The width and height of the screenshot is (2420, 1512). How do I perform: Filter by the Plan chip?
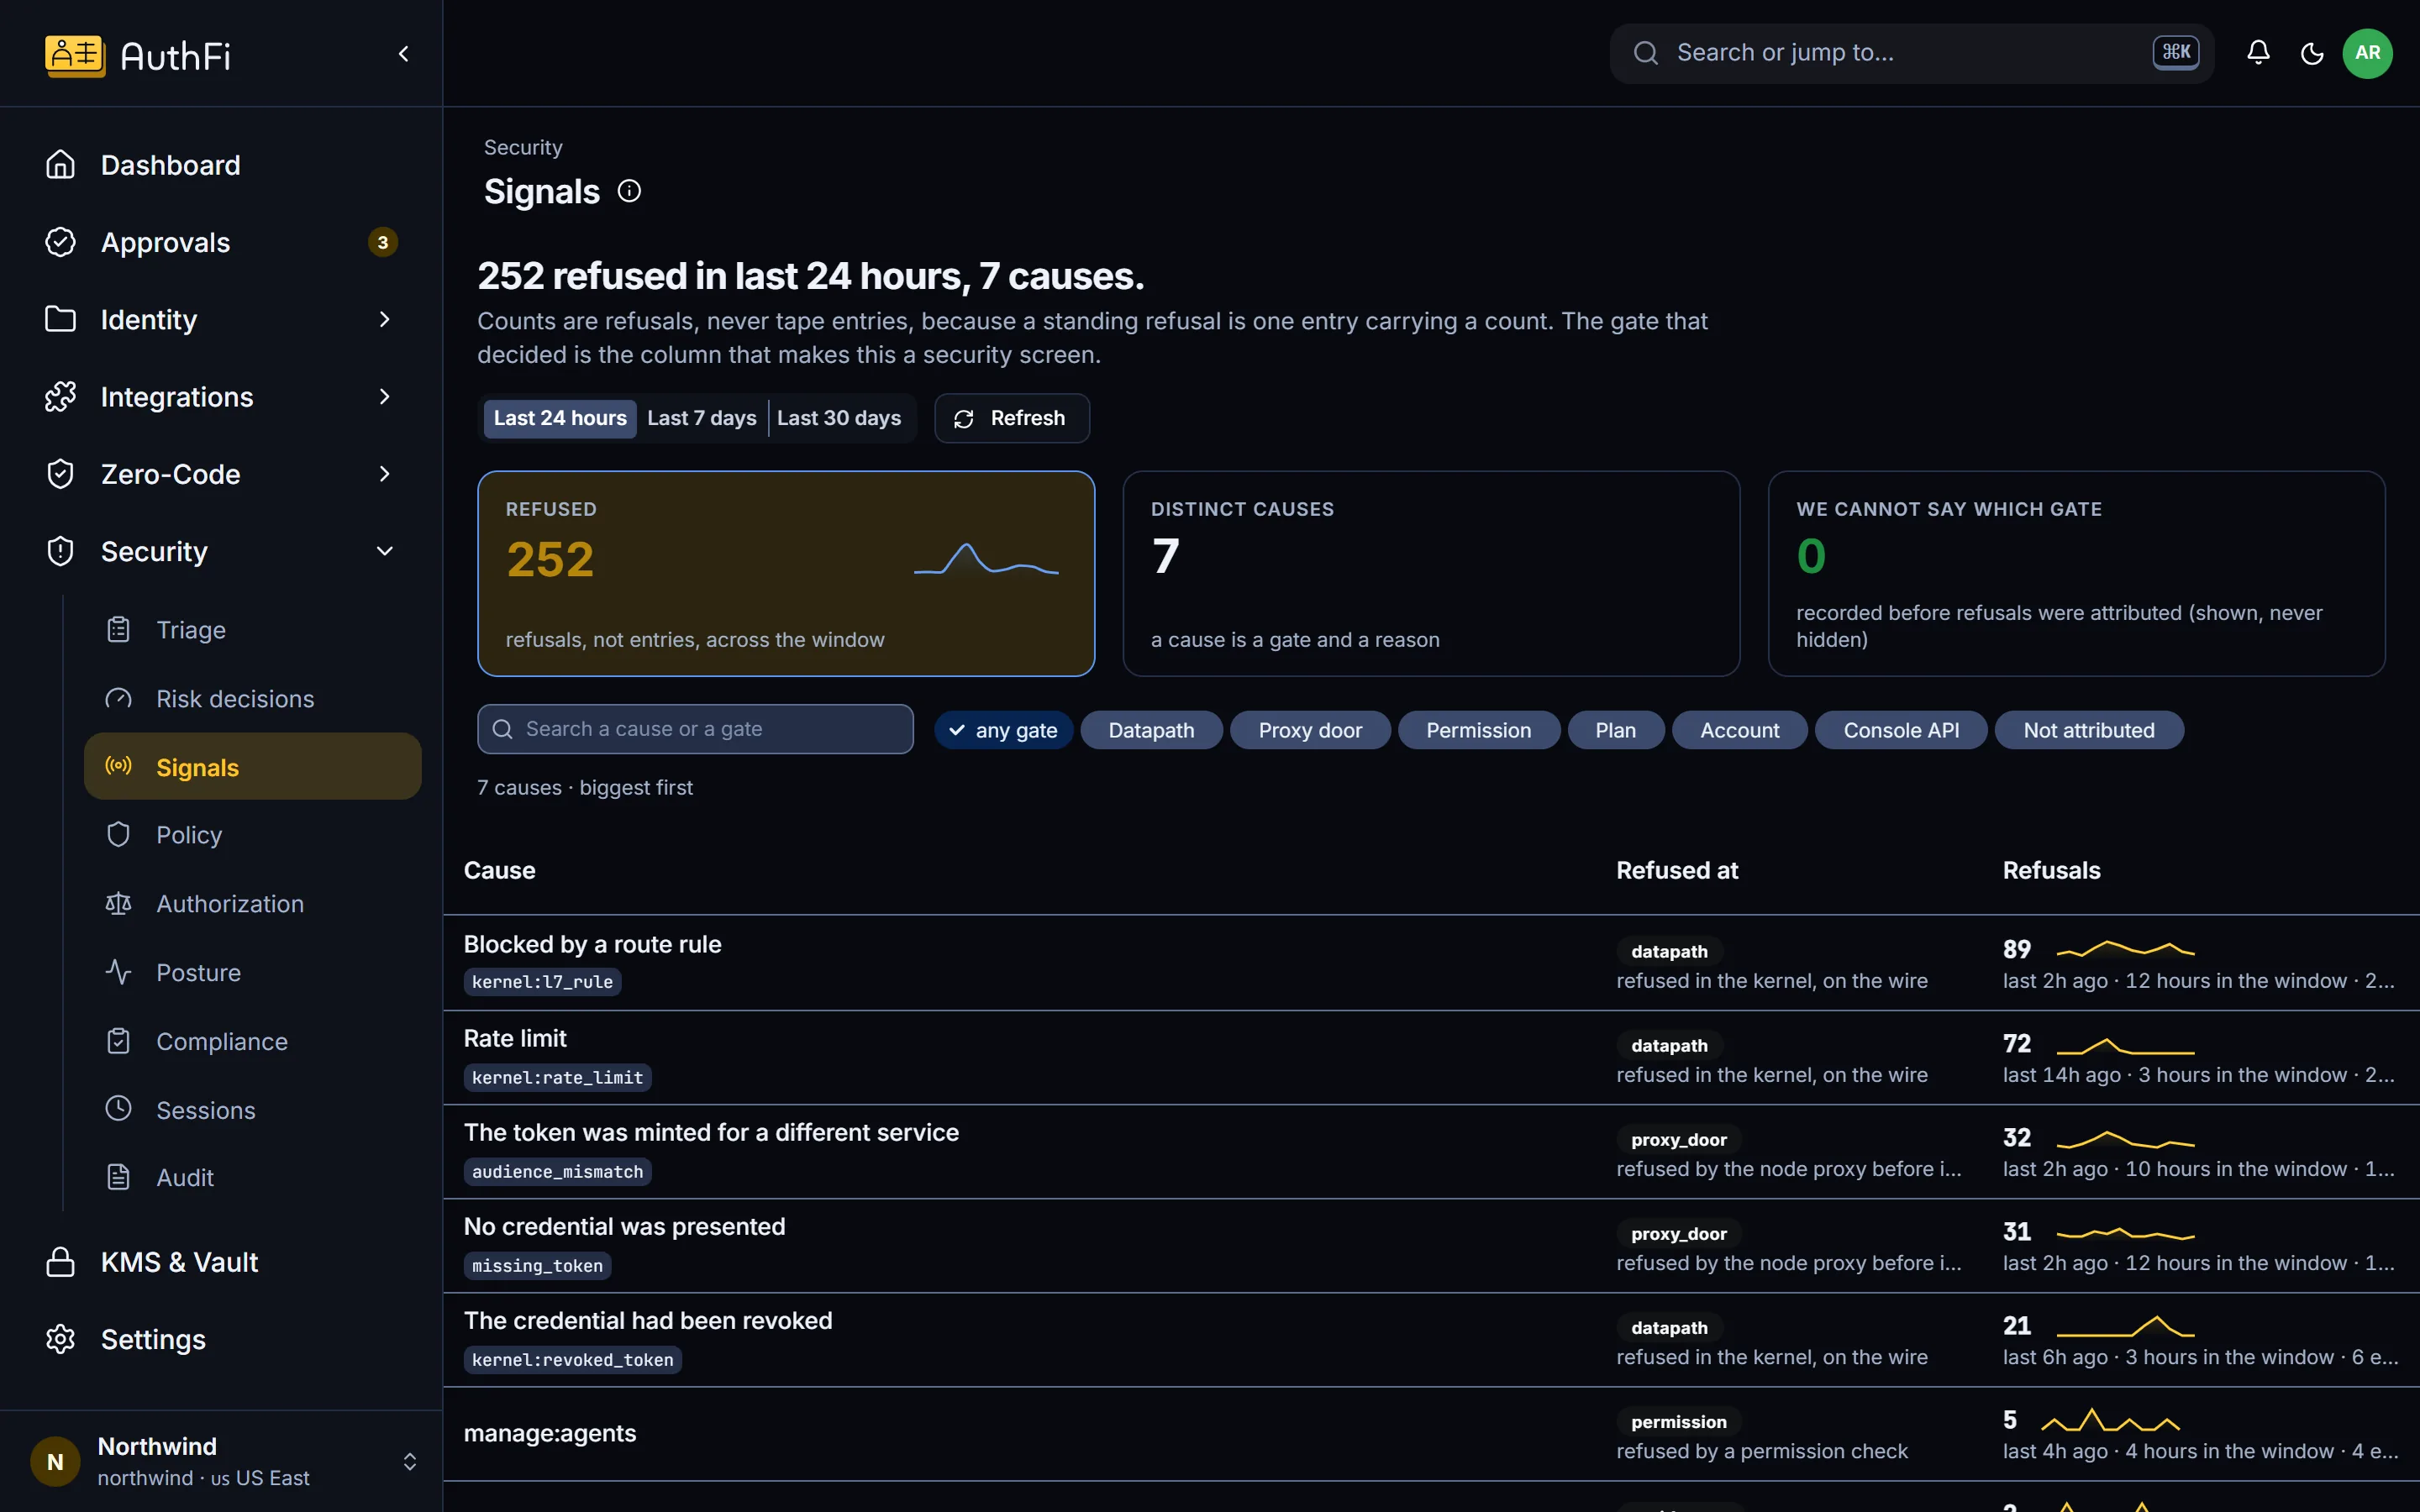1615,730
